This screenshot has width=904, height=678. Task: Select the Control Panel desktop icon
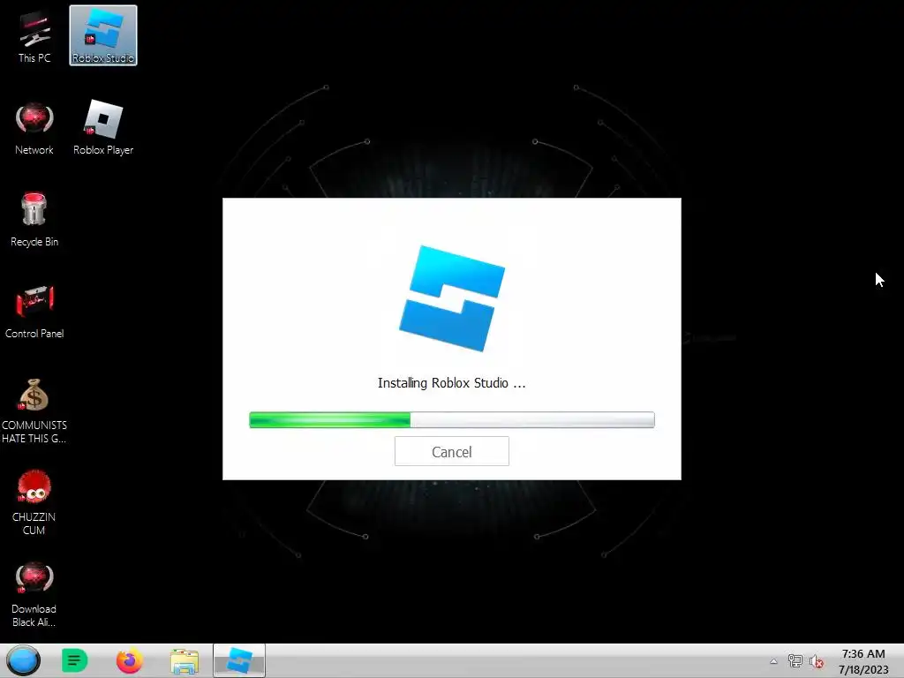tap(34, 312)
